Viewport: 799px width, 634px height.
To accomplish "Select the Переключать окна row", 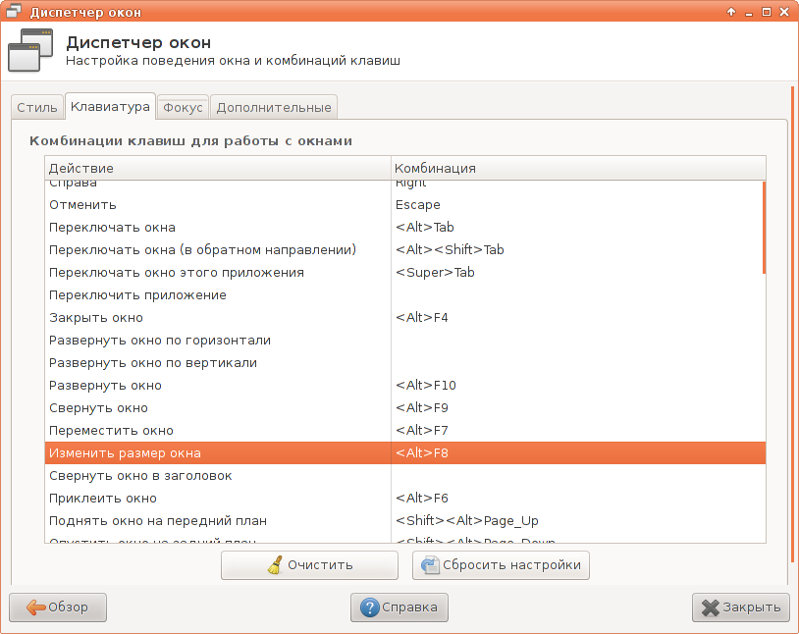I will (405, 228).
